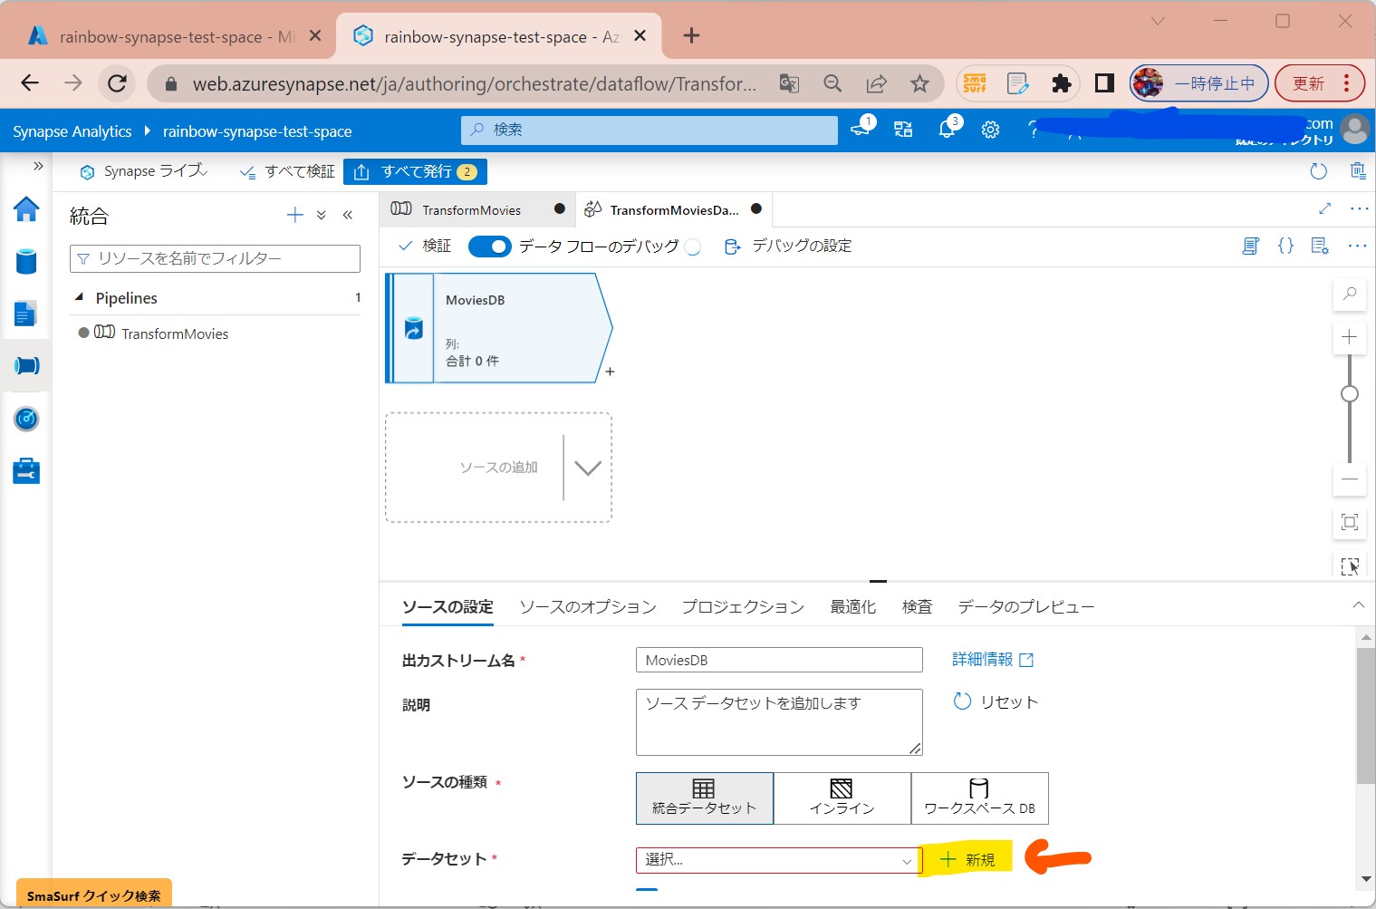Click すべて発行 publish all button
Image resolution: width=1376 pixels, height=909 pixels.
click(x=415, y=171)
